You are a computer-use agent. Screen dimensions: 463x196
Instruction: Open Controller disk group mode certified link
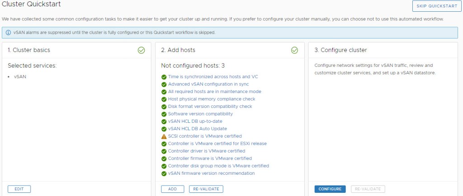coord(218,166)
